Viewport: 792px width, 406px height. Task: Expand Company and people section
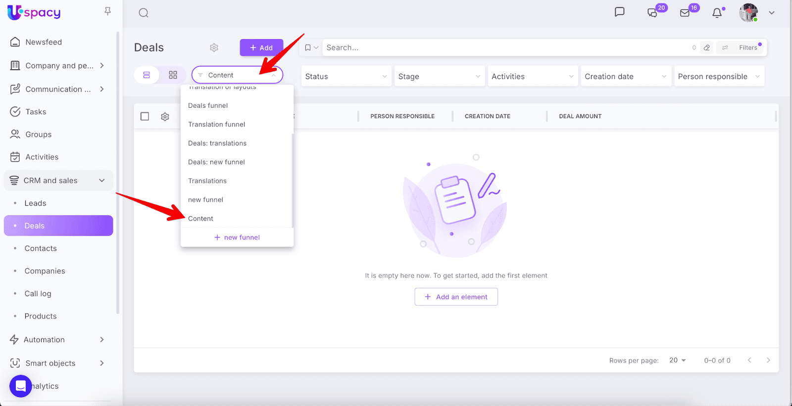[x=102, y=65]
